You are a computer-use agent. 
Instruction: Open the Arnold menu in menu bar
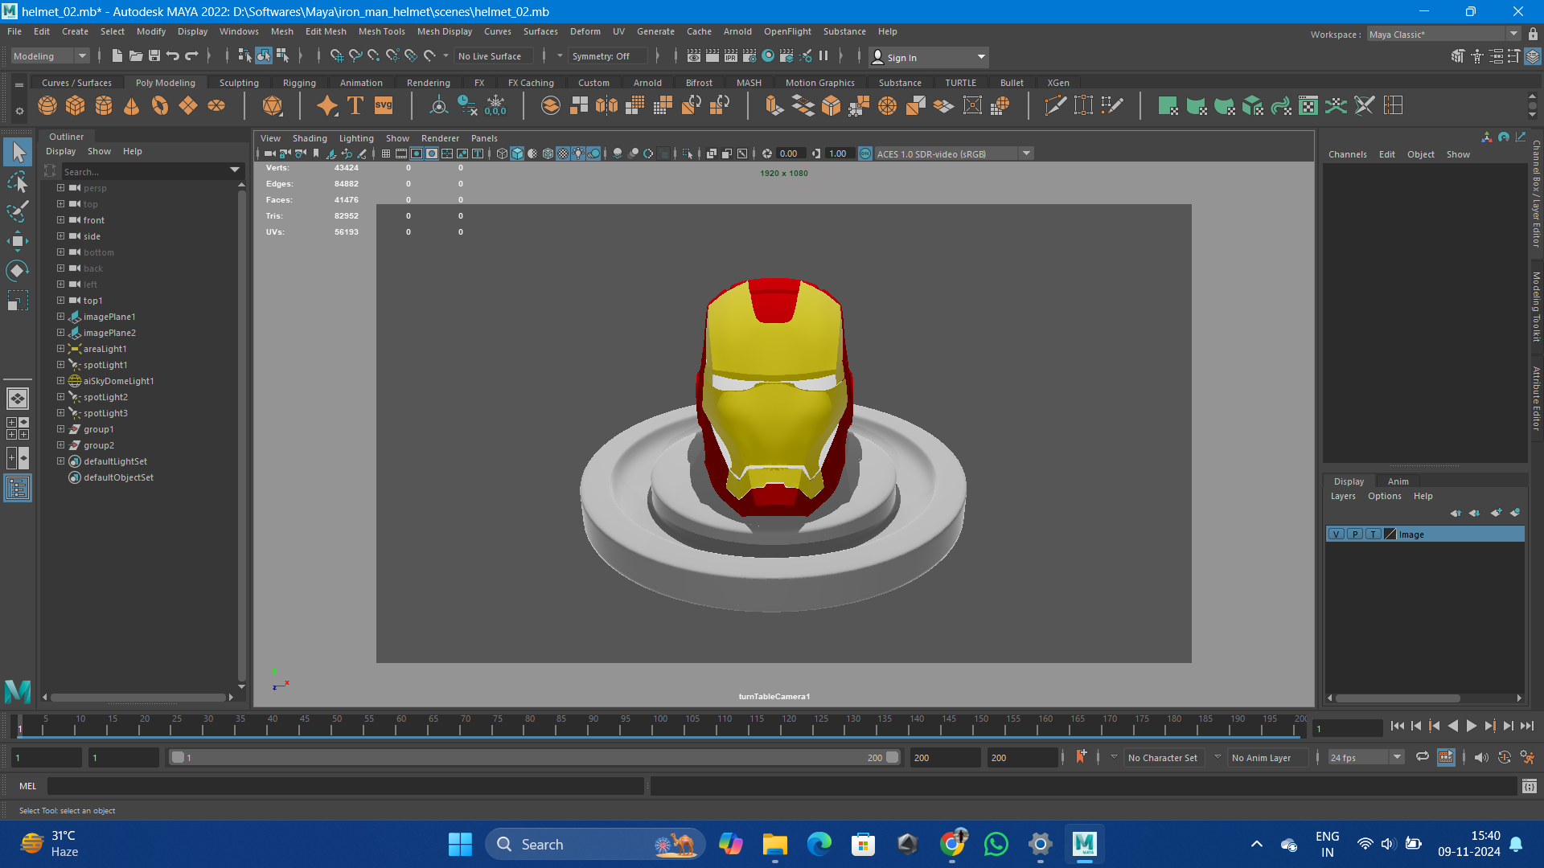737,31
